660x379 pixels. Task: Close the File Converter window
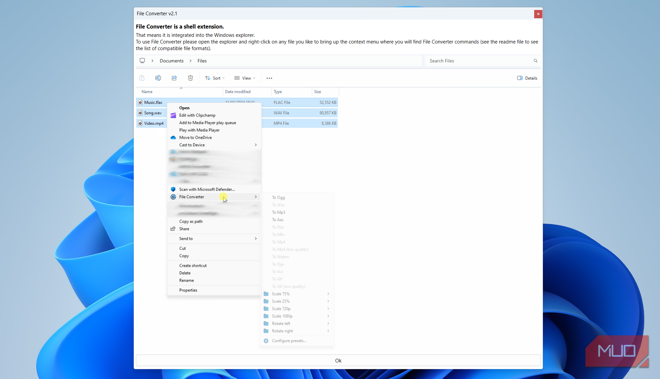(x=538, y=14)
